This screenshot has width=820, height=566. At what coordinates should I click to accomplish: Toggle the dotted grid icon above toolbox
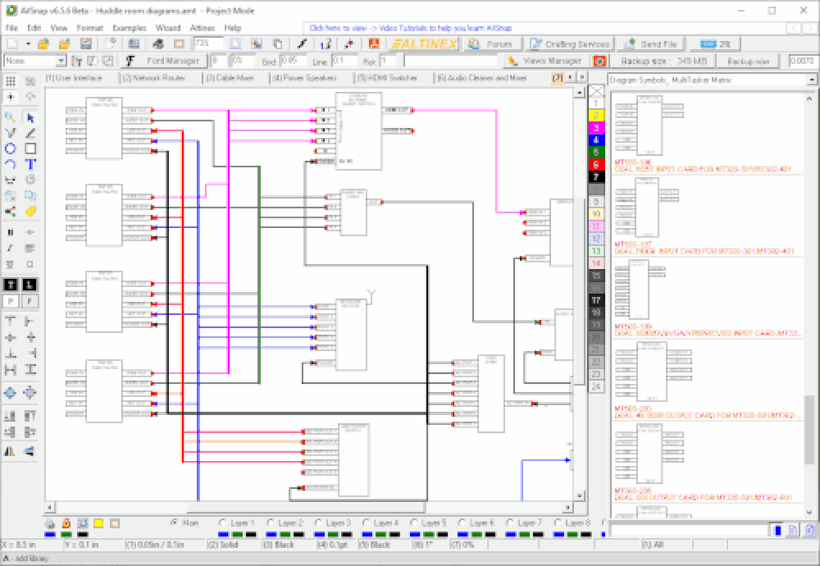coord(10,80)
